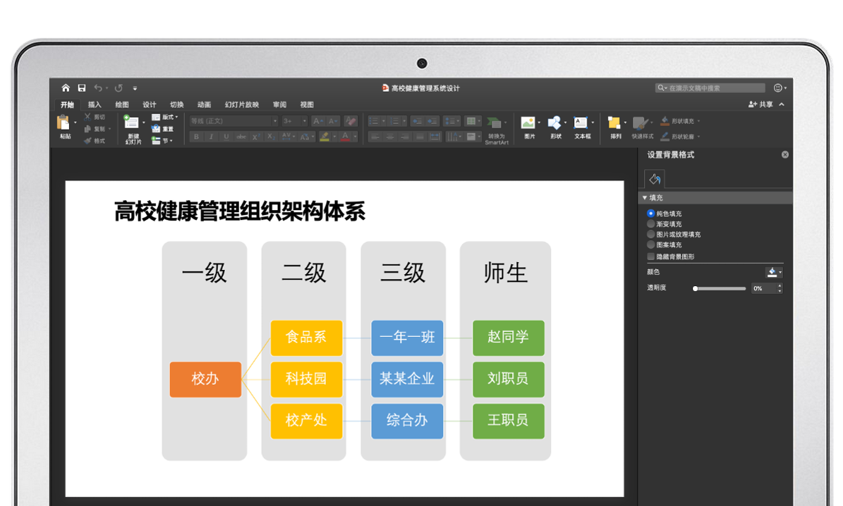
Task: Clear all formatting with eraser icon
Action: (351, 121)
